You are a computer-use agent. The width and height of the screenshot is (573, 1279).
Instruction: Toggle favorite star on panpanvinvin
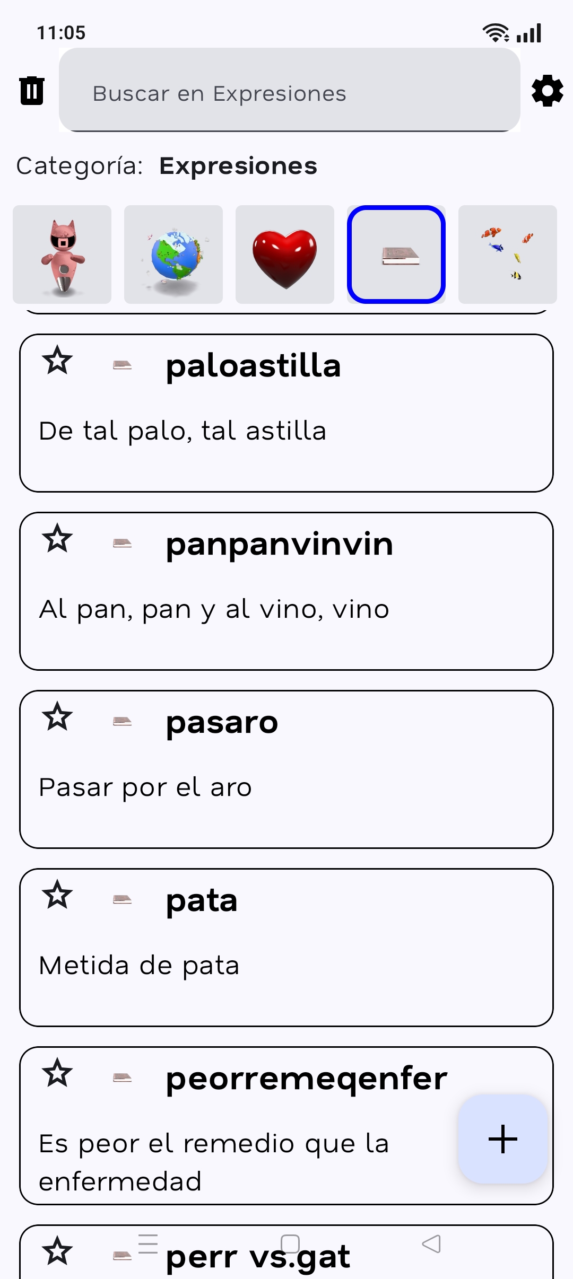[x=57, y=539]
